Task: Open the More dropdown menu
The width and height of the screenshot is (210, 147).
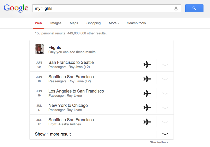Action: point(114,23)
